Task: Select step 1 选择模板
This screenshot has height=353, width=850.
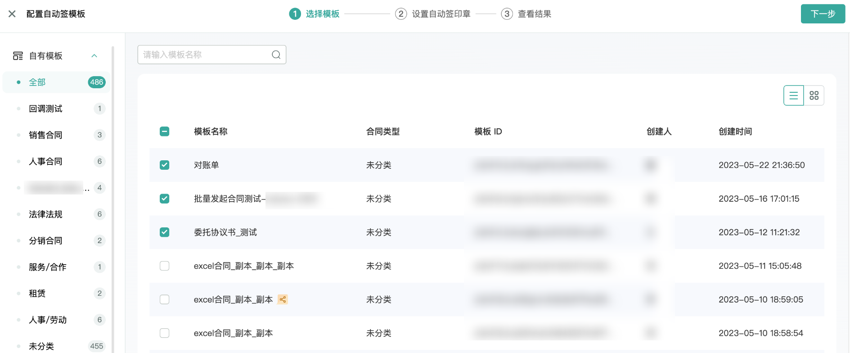Action: pyautogui.click(x=314, y=14)
